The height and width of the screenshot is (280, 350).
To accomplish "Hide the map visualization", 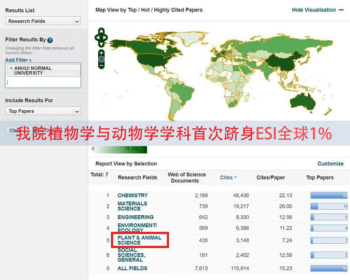I will coord(314,10).
